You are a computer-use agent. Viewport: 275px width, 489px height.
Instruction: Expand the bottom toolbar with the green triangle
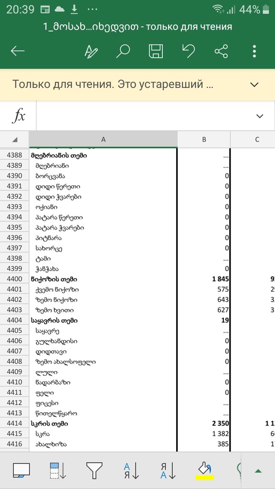click(258, 471)
